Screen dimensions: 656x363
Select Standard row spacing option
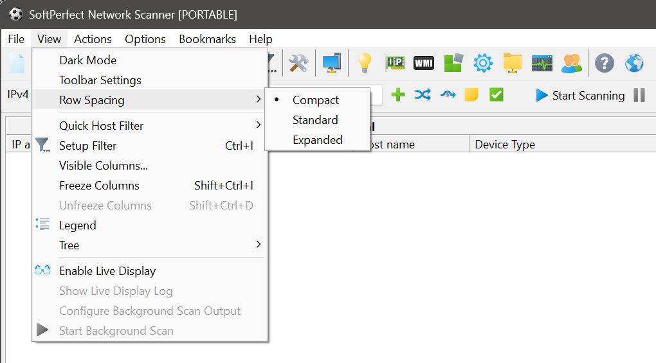pyautogui.click(x=318, y=120)
